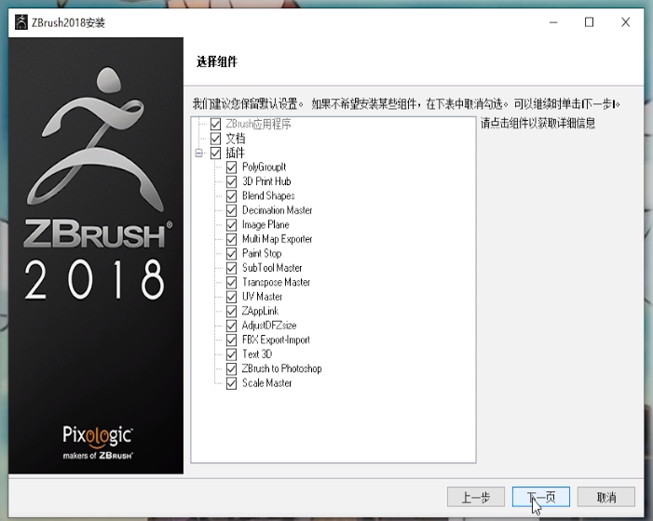653x521 pixels.
Task: Maximize the ZBrush2018 installer window
Action: coord(589,22)
